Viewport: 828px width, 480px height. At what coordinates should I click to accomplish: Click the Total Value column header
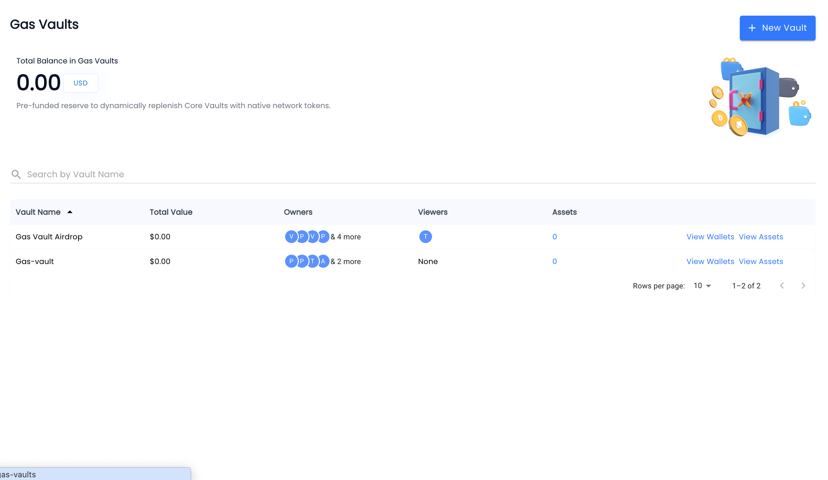pyautogui.click(x=171, y=212)
